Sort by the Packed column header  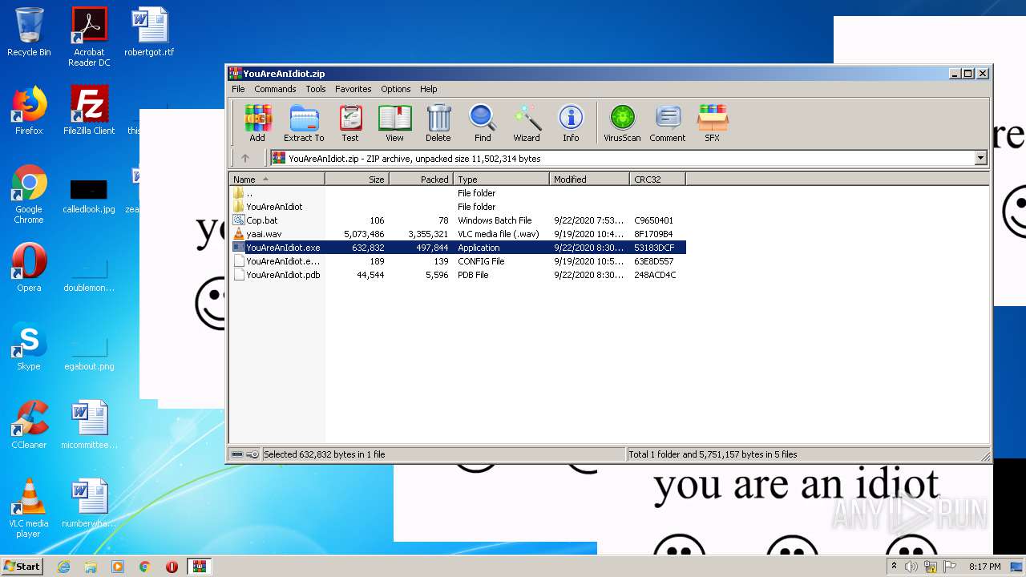click(421, 180)
